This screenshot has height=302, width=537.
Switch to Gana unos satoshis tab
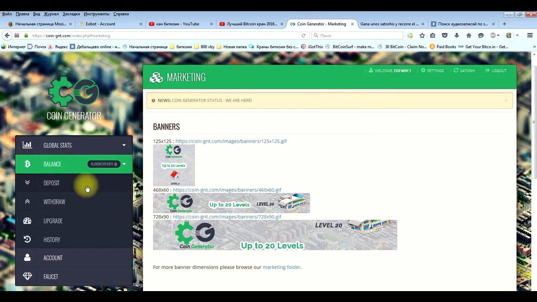coord(392,24)
